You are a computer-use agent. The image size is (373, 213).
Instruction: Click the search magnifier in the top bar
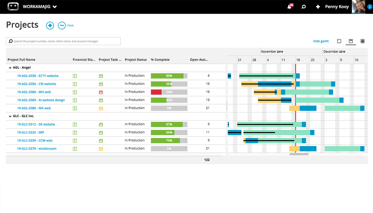303,7
